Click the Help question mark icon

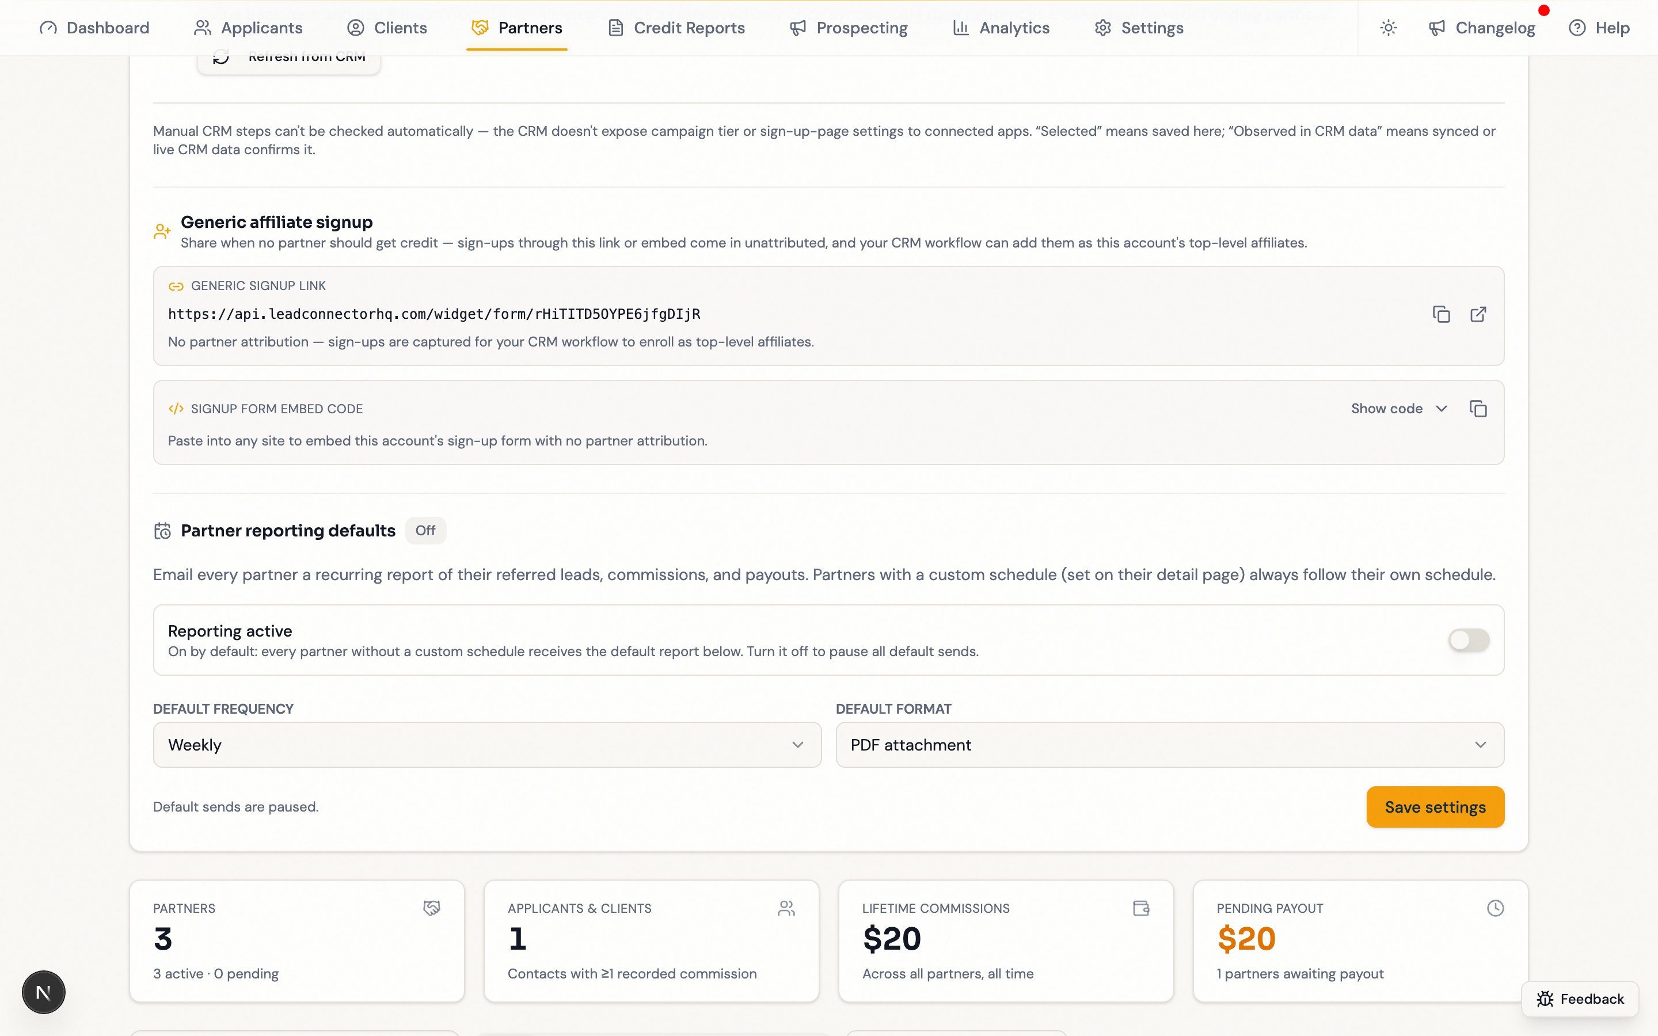pos(1577,28)
